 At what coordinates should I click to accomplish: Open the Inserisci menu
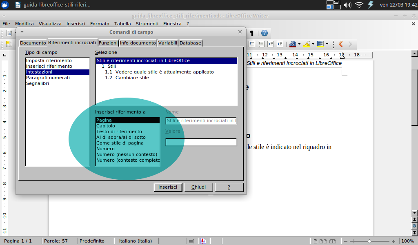coord(76,24)
